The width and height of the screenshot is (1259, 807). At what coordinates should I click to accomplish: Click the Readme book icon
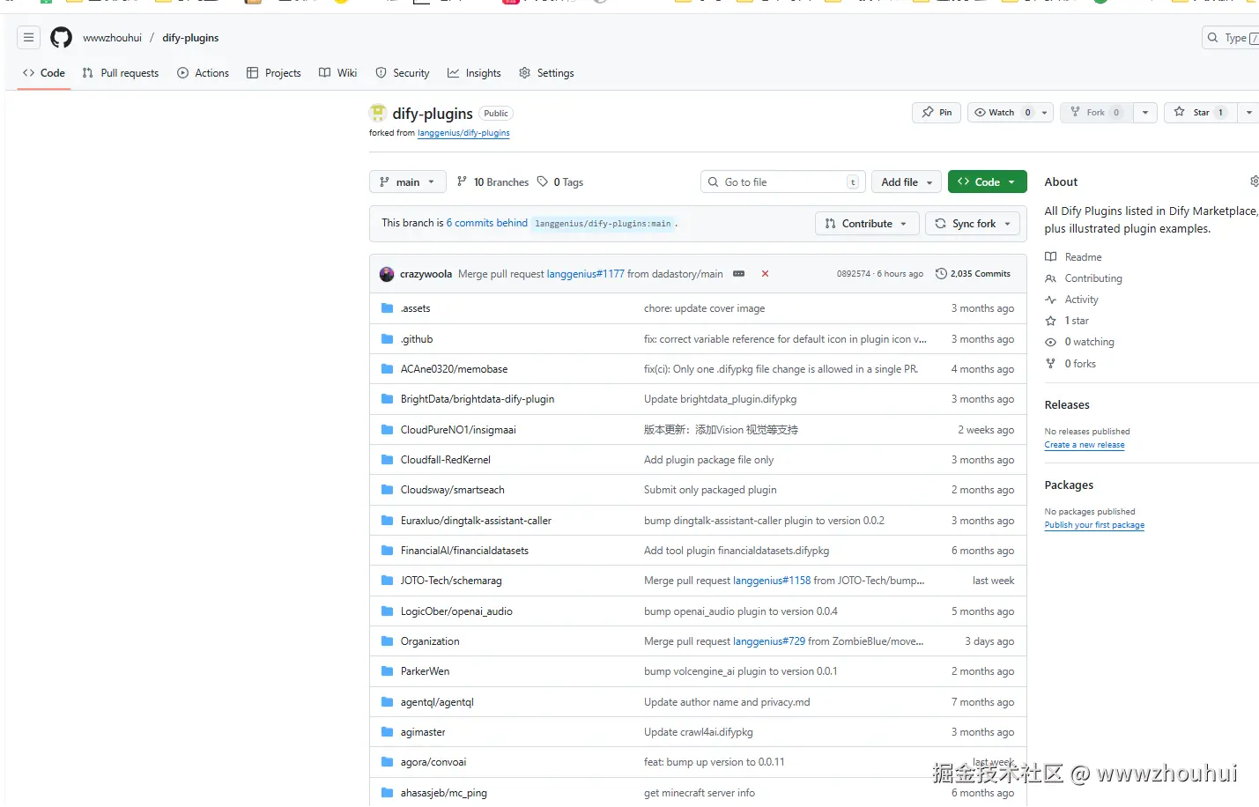[x=1050, y=257]
